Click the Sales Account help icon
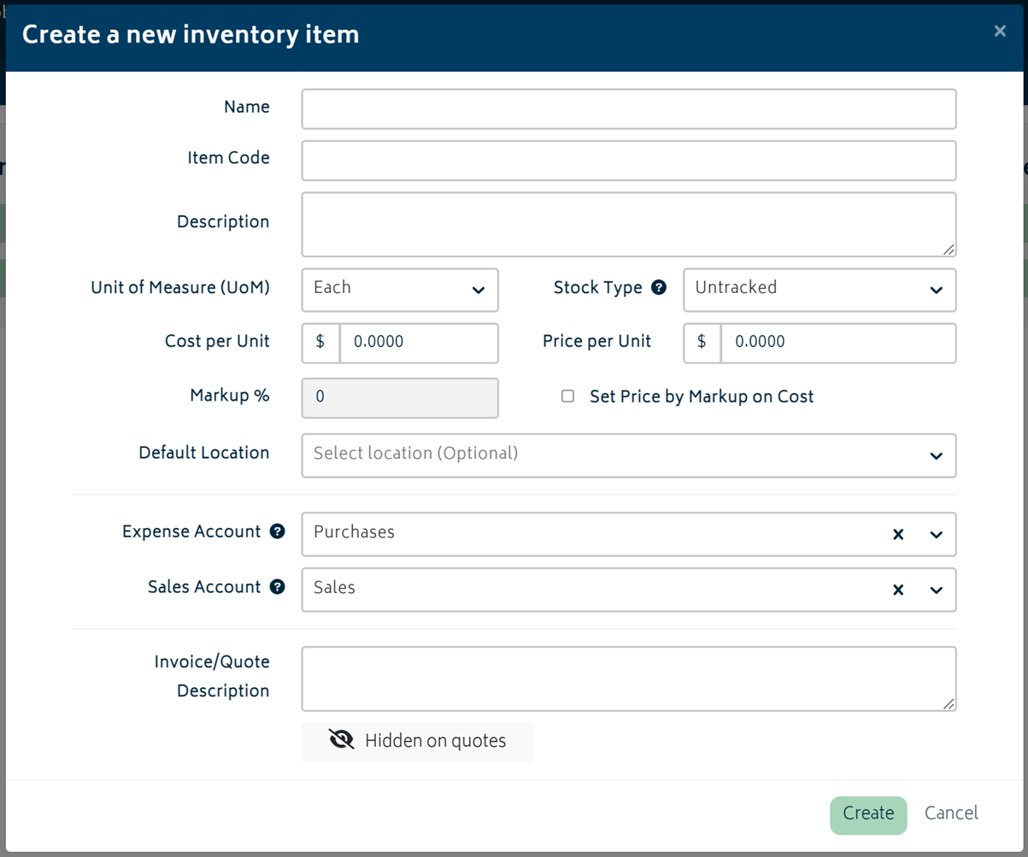Screen dimensions: 1028x857 [276, 587]
